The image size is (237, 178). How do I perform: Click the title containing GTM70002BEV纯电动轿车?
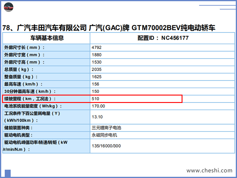[x=109, y=28]
